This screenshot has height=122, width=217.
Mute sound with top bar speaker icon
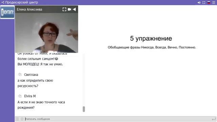pos(199,3)
